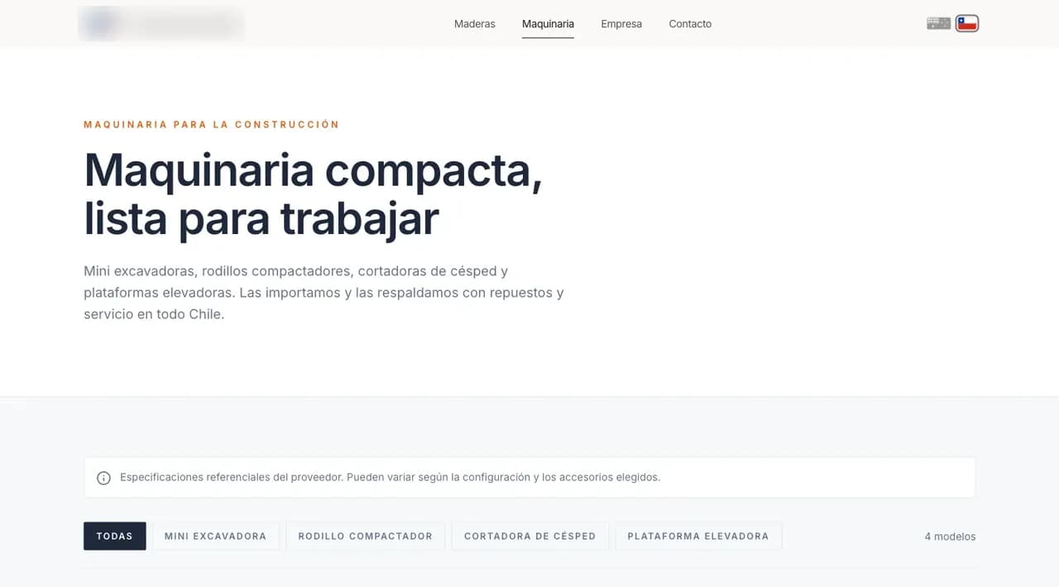Click the paragraph starting 'Mini excavadoras, rodillos compactadores'
Image resolution: width=1059 pixels, height=587 pixels.
(x=323, y=293)
